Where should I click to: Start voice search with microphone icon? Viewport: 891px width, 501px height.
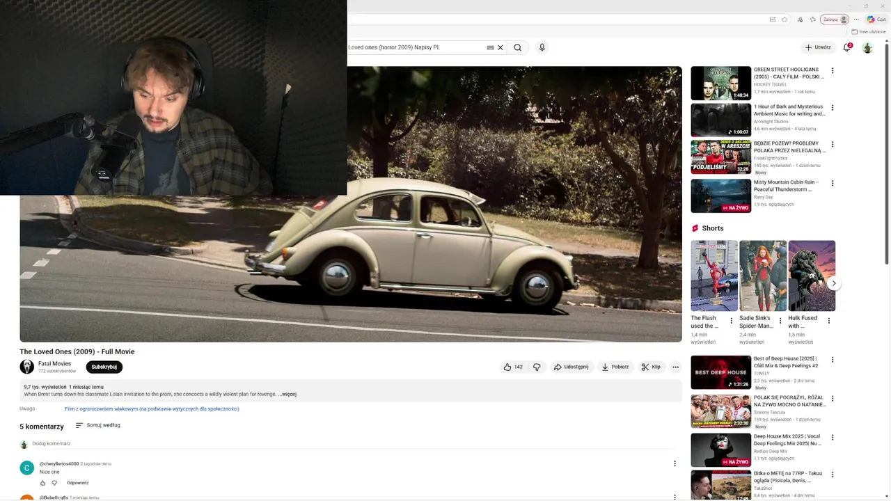coord(542,47)
